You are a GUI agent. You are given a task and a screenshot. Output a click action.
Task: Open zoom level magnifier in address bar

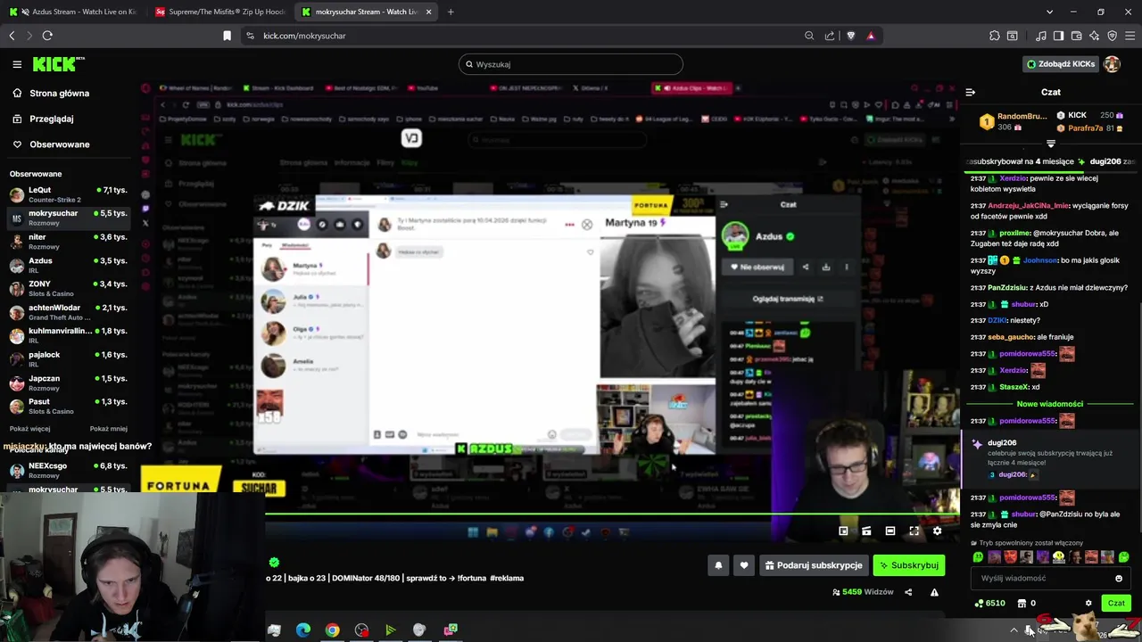coord(809,36)
